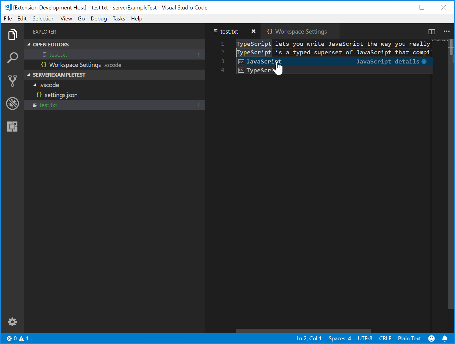Switch to the Workspace Settings tab
This screenshot has width=455, height=344.
point(301,31)
